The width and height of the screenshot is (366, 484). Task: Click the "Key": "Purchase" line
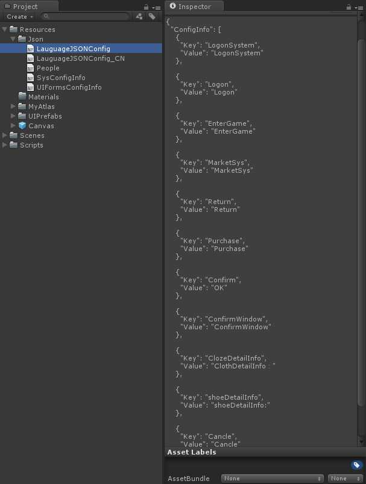(213, 241)
